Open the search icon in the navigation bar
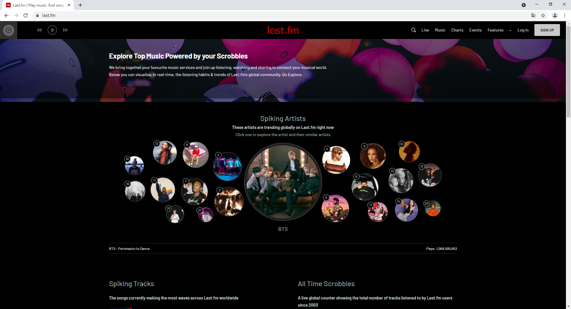 [413, 30]
